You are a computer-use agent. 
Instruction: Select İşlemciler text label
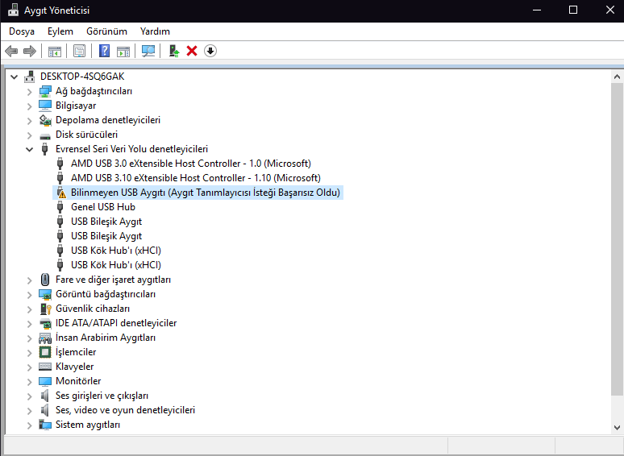pyautogui.click(x=76, y=352)
